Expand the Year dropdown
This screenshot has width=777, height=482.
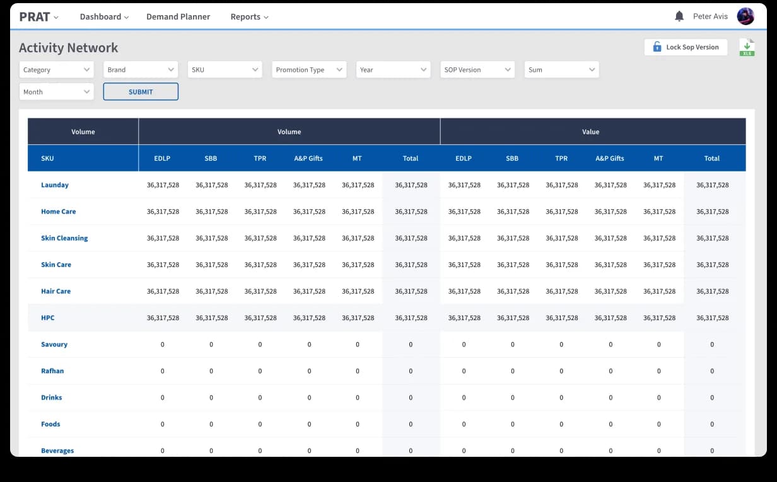[393, 70]
